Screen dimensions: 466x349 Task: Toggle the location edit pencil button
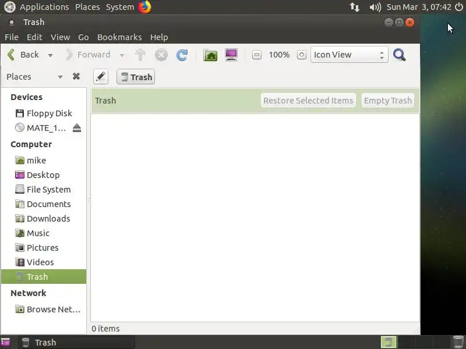(101, 77)
